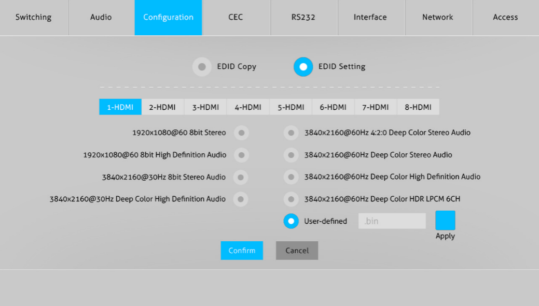Select the EDID Copy radio option

(x=202, y=67)
